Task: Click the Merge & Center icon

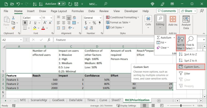Action: click(x=74, y=23)
